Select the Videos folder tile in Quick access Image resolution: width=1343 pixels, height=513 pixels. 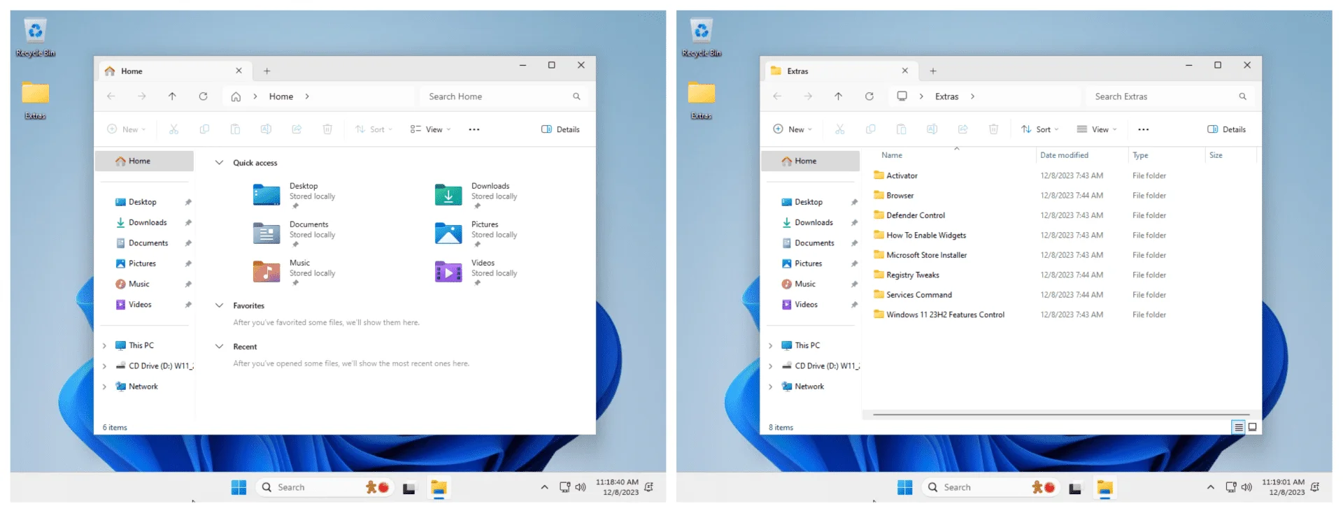[x=477, y=272]
